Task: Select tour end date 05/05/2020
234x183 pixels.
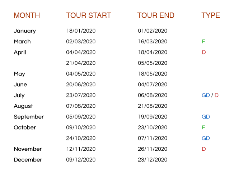Action: tap(153, 63)
